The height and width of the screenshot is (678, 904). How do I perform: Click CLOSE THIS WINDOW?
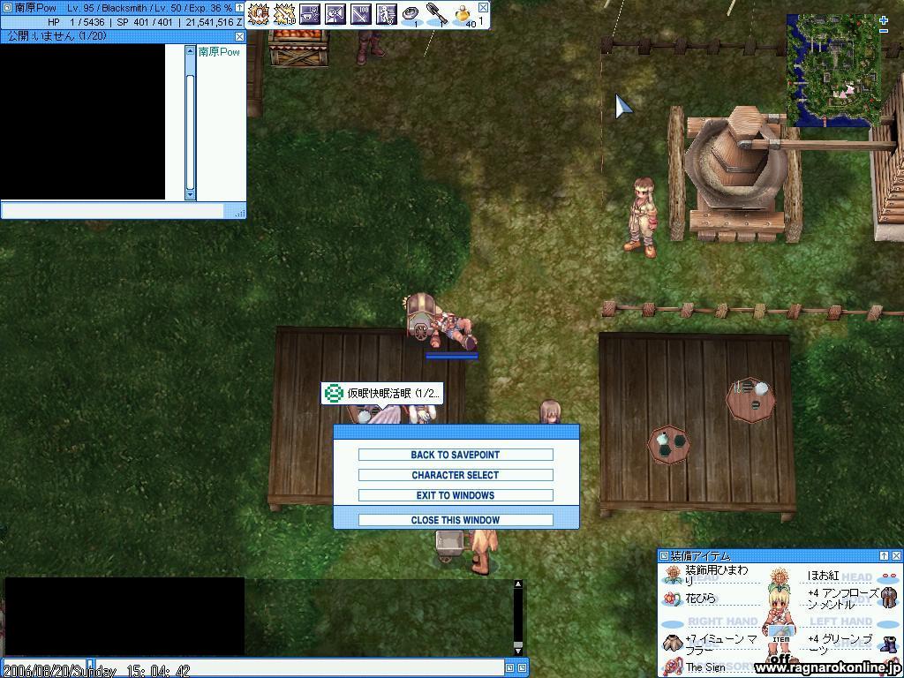[x=456, y=520]
